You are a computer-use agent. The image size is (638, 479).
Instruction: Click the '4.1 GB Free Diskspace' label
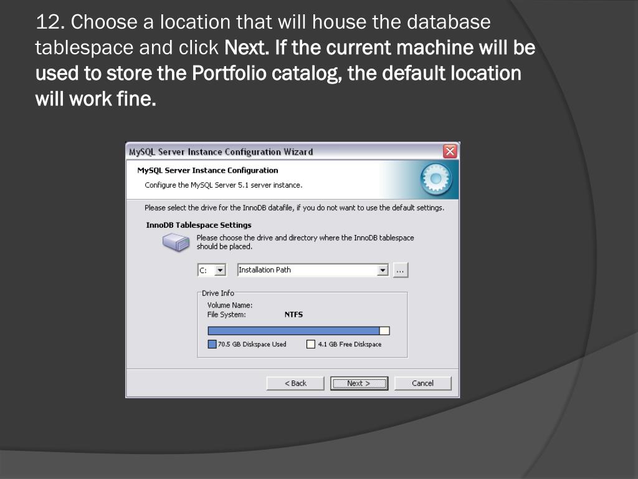[350, 344]
